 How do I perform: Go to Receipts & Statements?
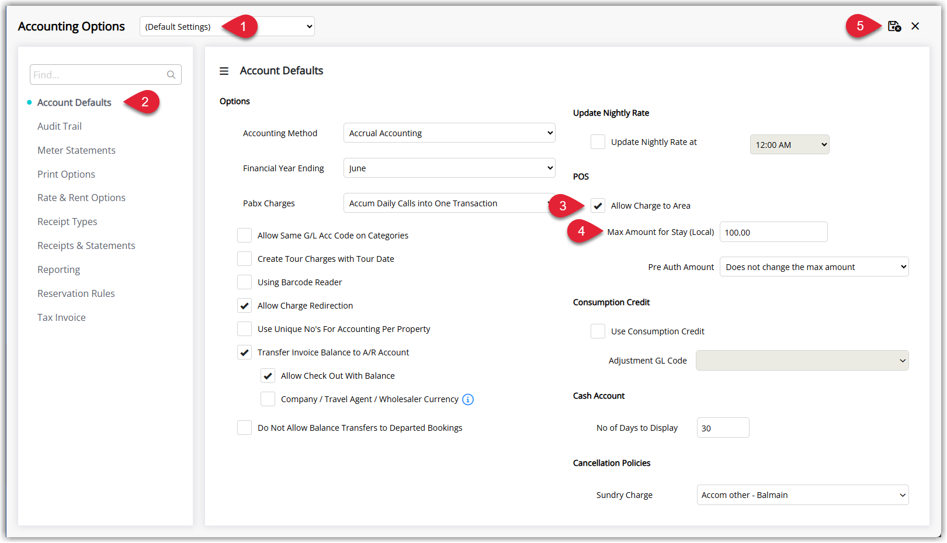coord(86,245)
